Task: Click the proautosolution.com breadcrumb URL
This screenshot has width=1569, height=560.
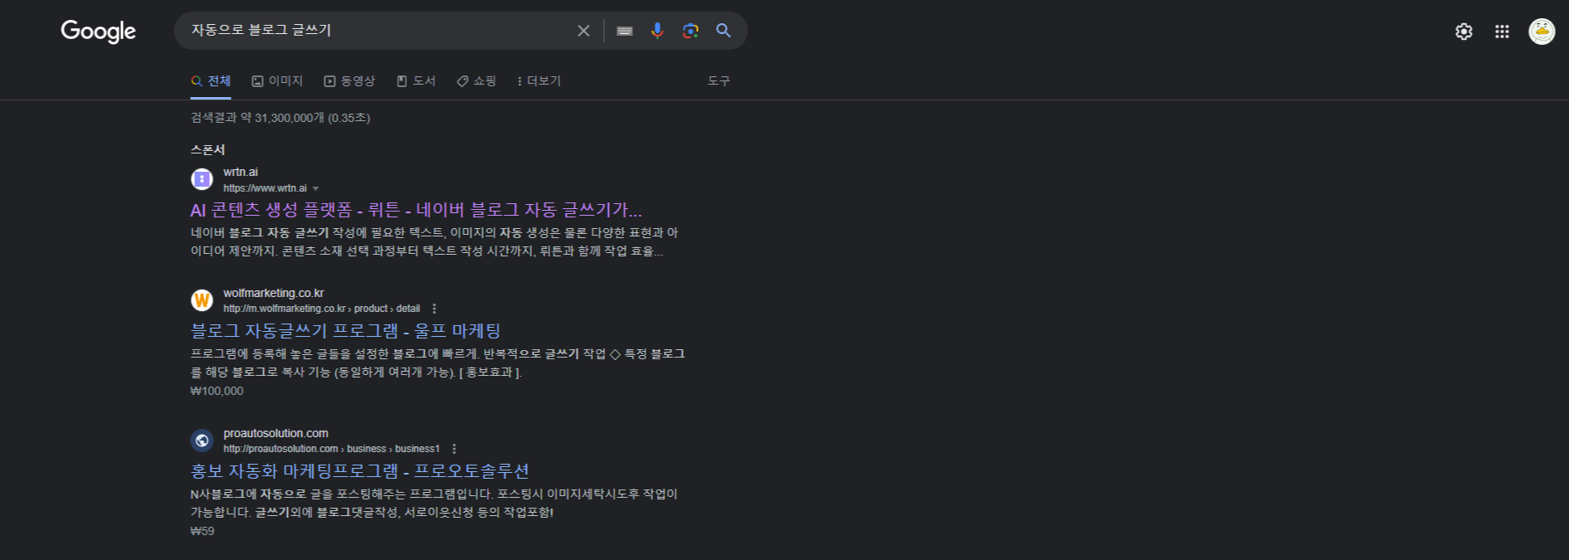Action: [x=331, y=449]
